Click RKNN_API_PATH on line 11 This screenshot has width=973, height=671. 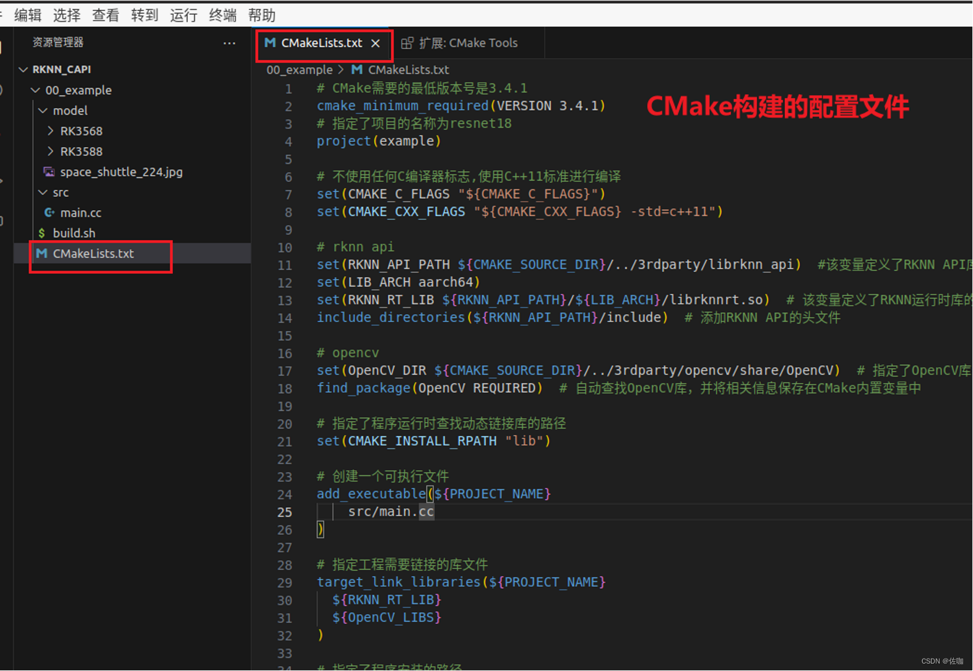click(x=399, y=265)
